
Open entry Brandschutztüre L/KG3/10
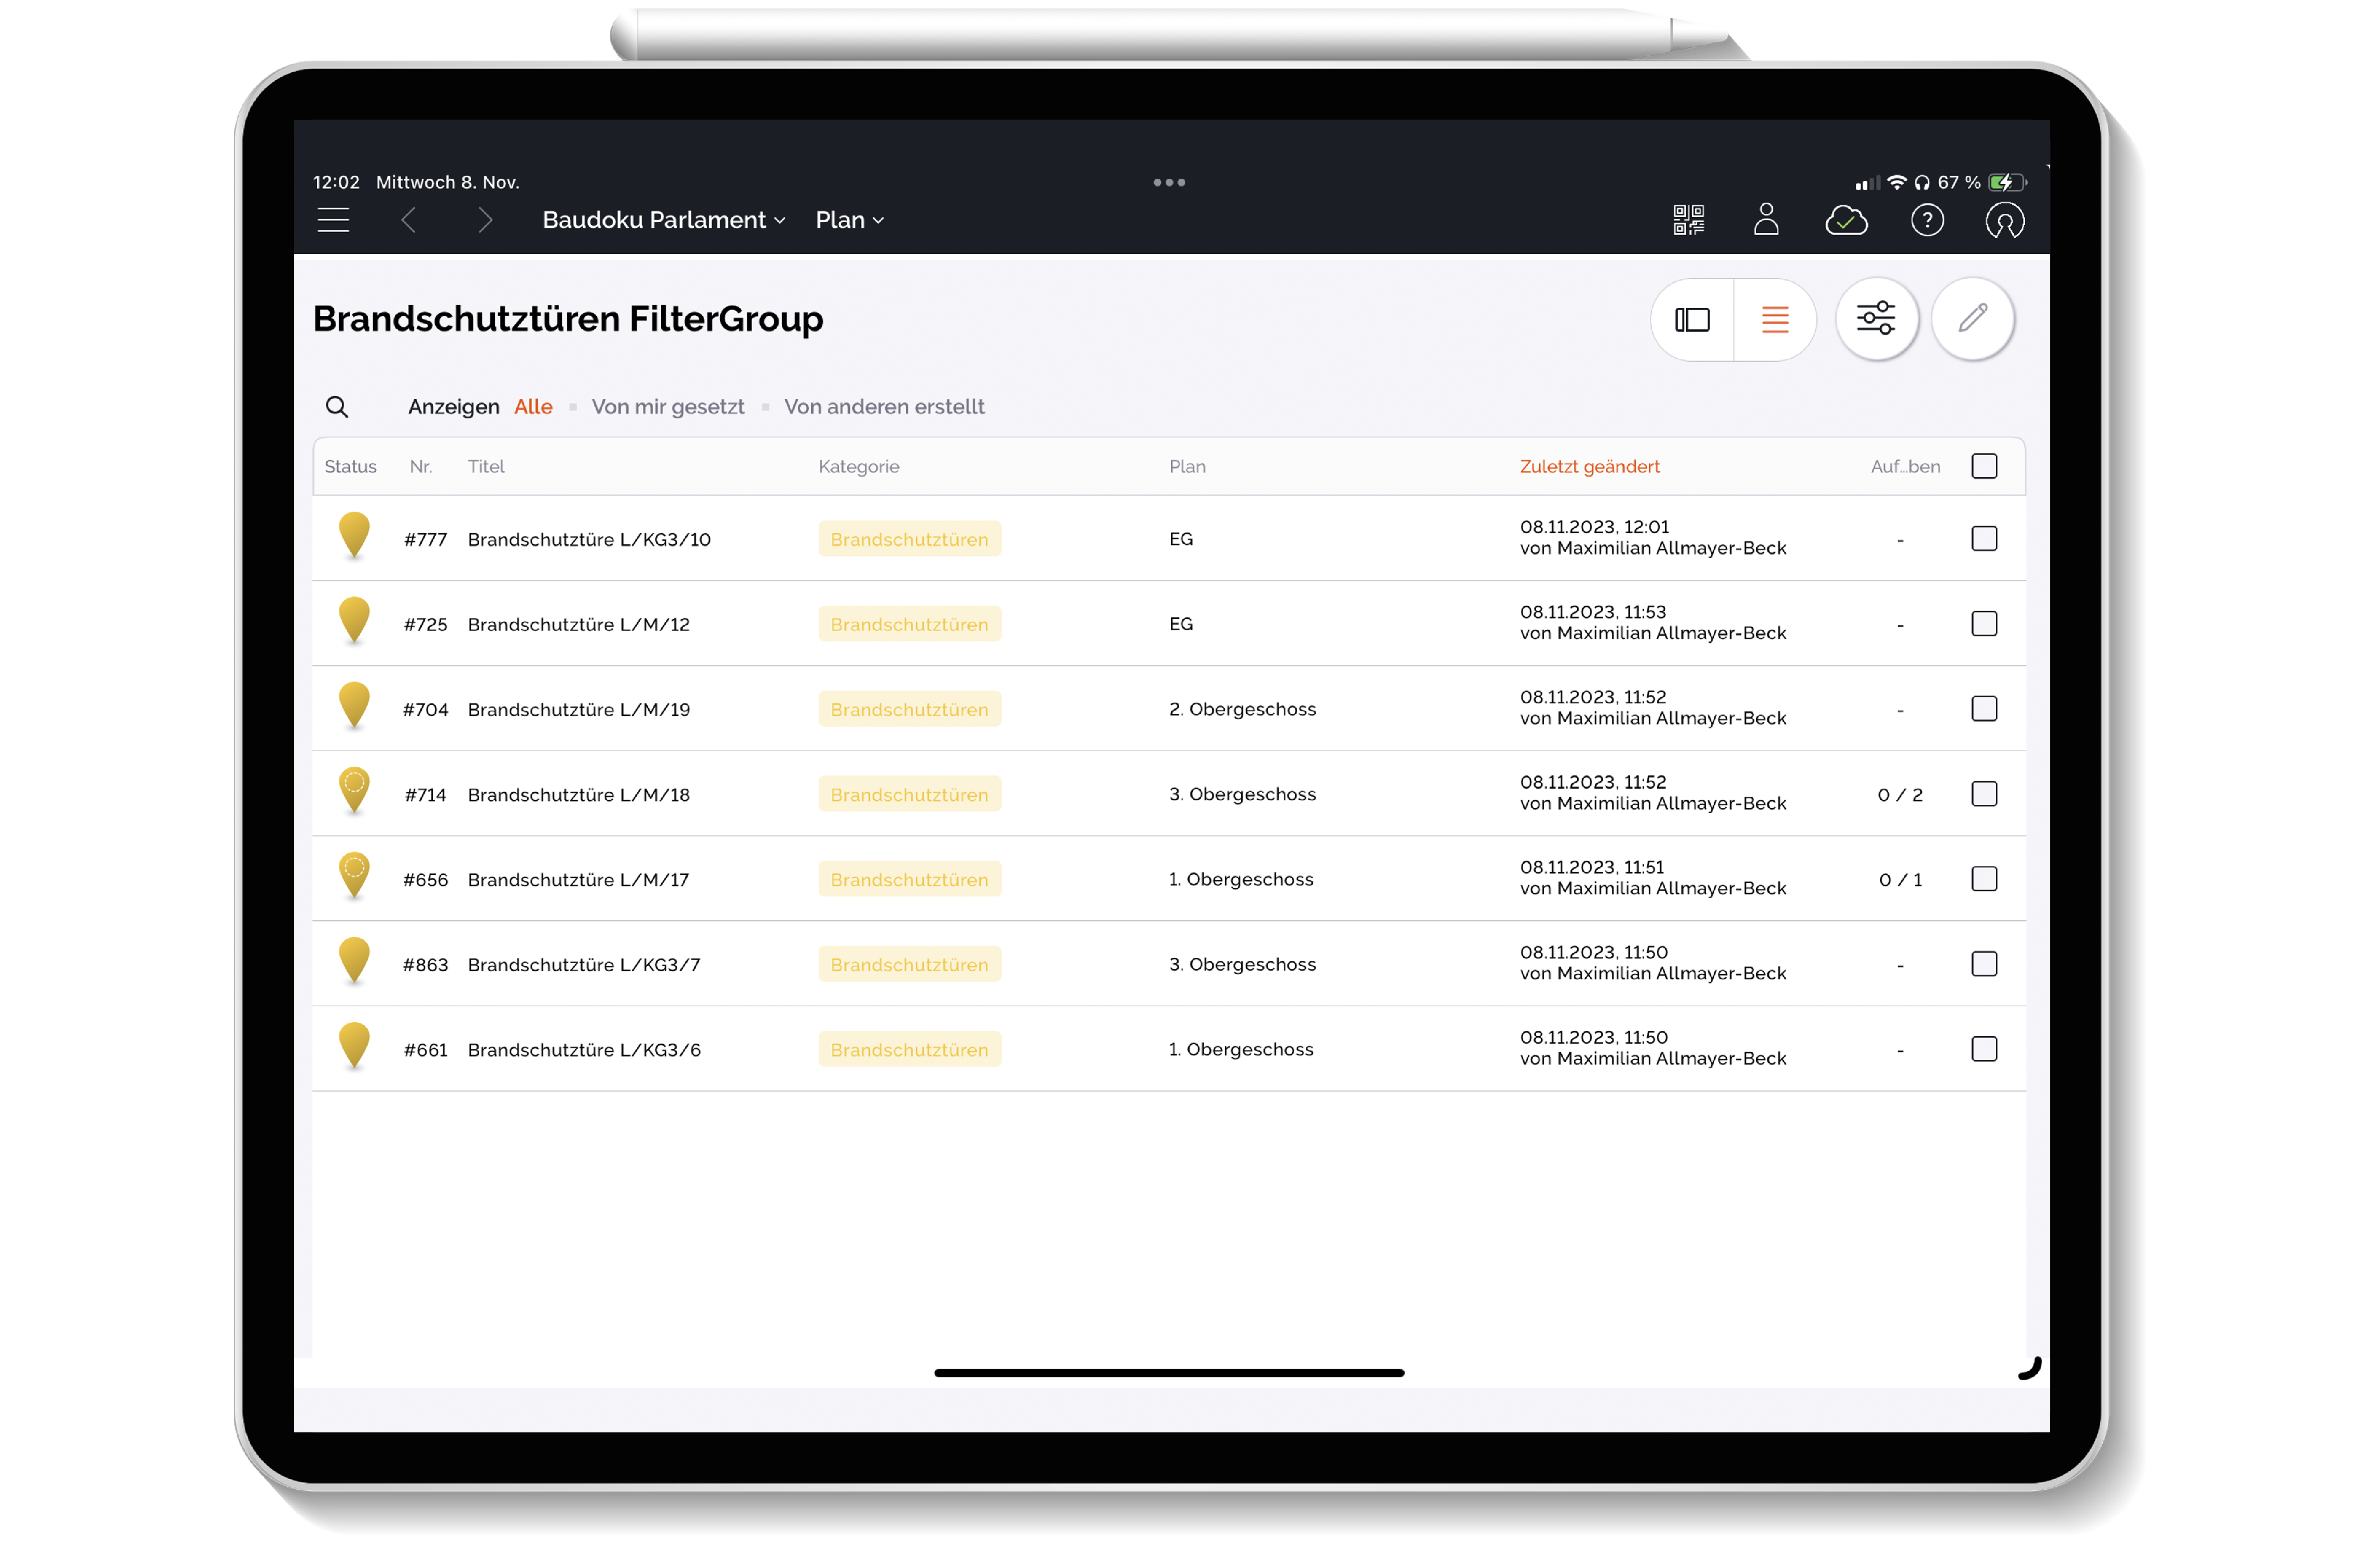point(589,540)
